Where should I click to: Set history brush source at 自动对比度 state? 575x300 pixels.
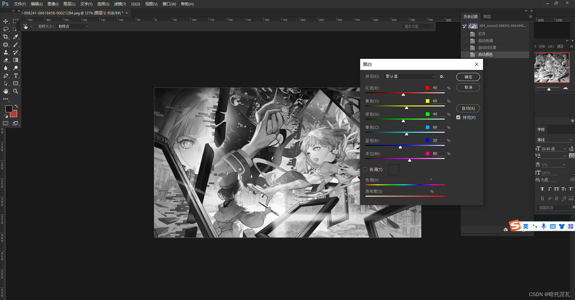click(465, 48)
